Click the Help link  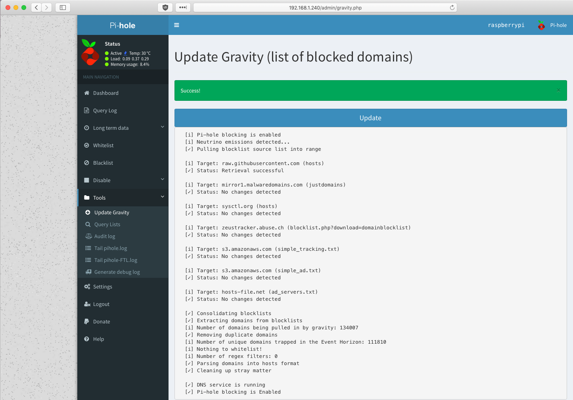123,339
